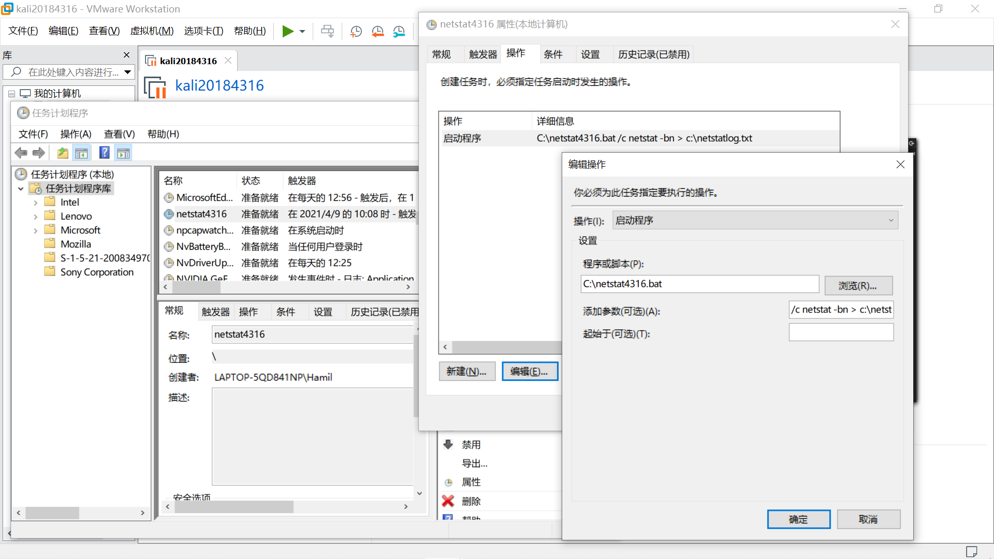Click the manage snapshots icon
This screenshot has height=559, width=994.
(399, 31)
